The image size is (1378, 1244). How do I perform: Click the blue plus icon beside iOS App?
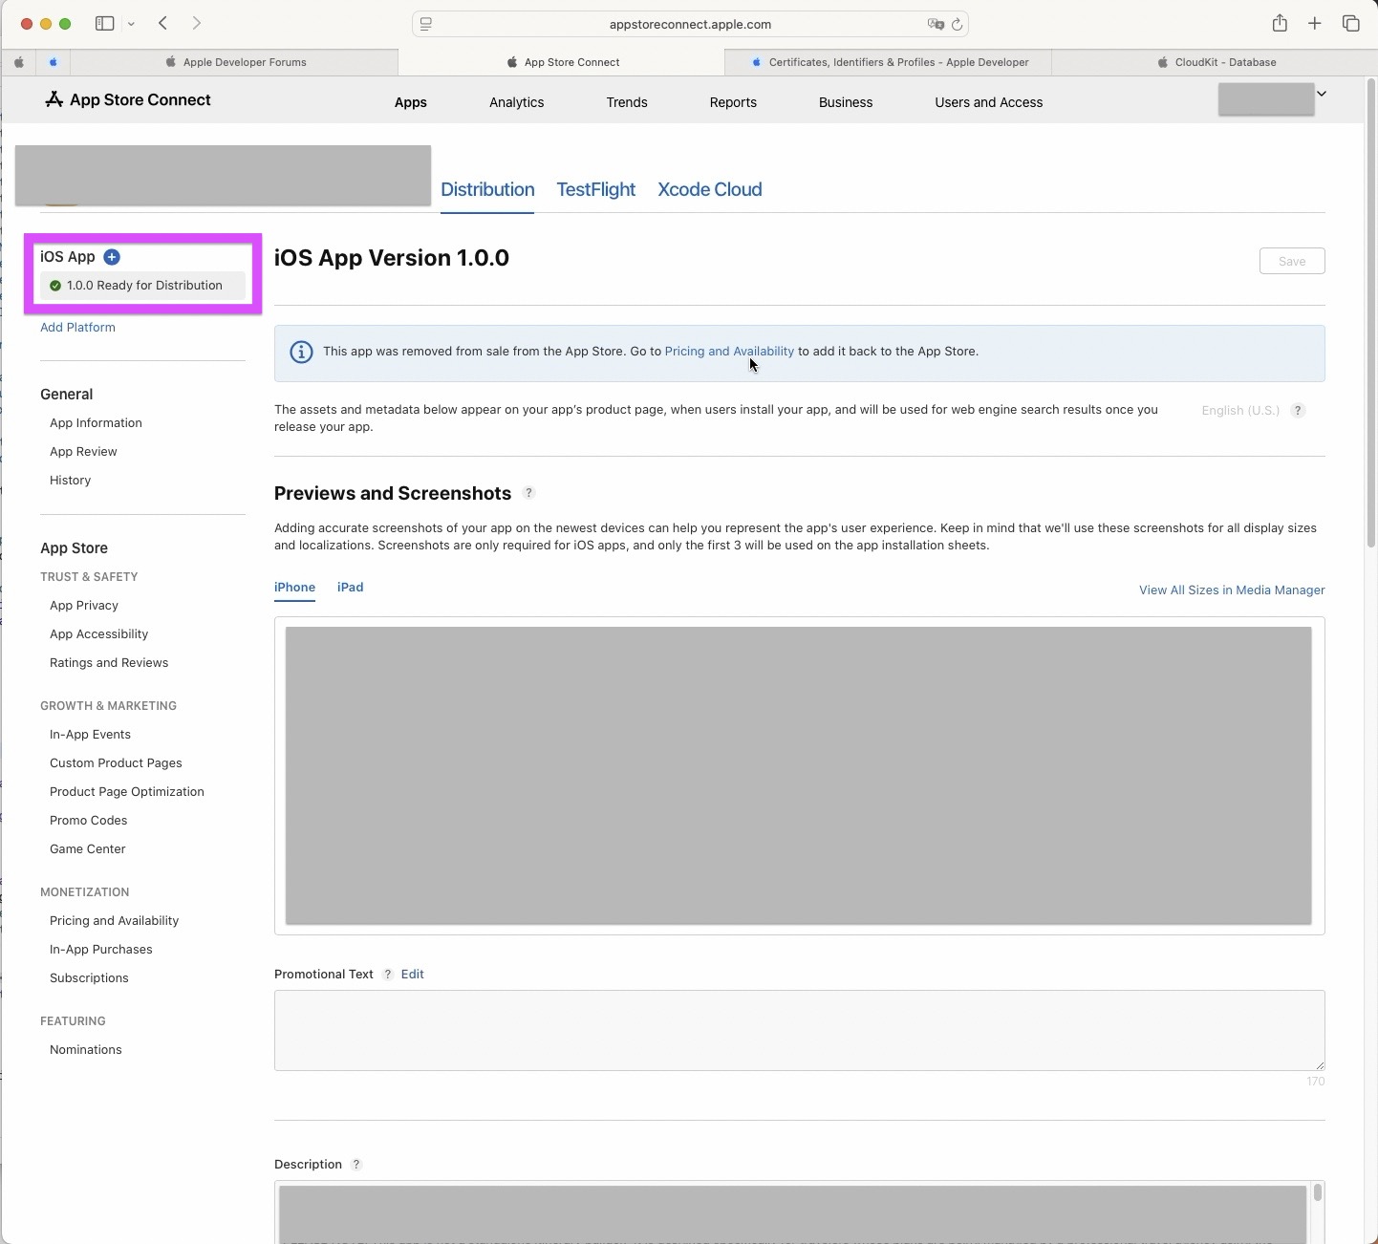click(112, 257)
